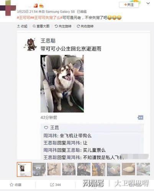Click the 关注 follow button
The width and height of the screenshot is (154, 191).
129,5
